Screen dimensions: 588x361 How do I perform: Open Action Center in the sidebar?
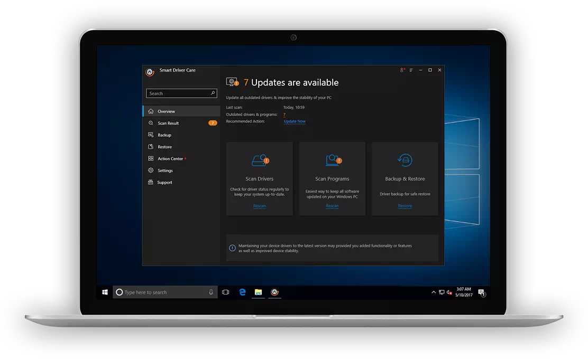[x=181, y=158]
